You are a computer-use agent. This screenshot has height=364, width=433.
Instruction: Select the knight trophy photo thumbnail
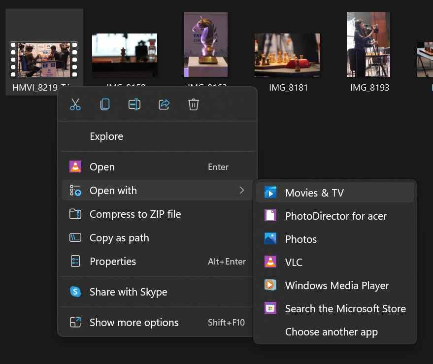pyautogui.click(x=206, y=44)
